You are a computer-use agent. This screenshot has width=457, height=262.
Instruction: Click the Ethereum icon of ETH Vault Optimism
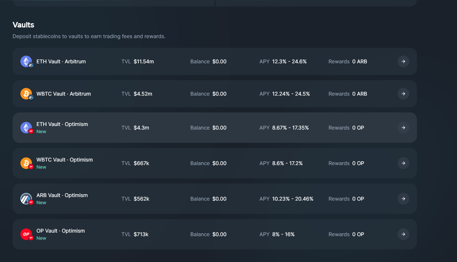[x=26, y=127]
